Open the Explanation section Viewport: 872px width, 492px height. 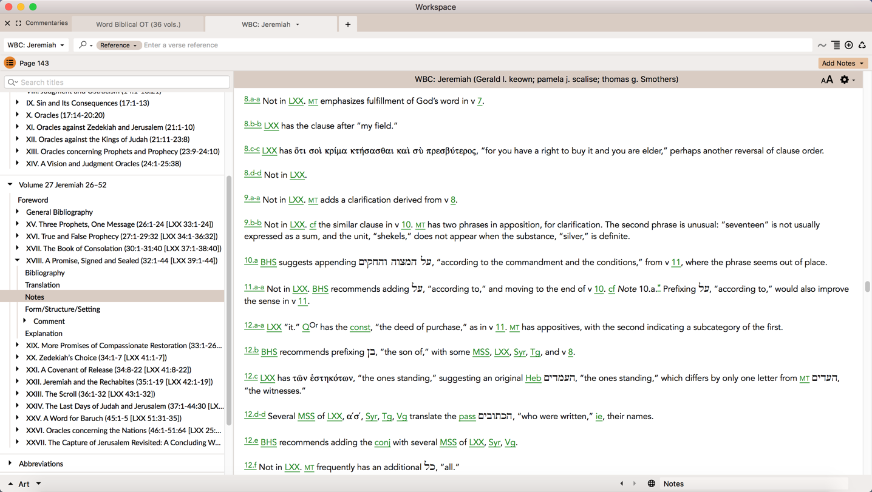pyautogui.click(x=44, y=333)
